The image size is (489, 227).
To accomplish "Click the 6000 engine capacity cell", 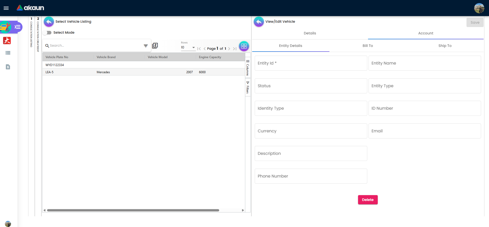I will coord(202,72).
